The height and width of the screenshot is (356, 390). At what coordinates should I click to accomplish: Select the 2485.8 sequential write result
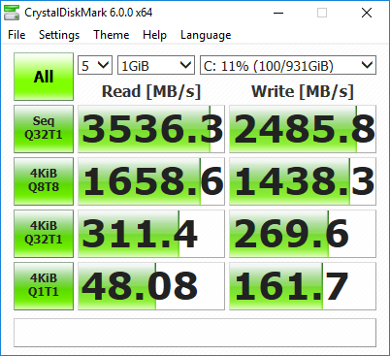(303, 129)
